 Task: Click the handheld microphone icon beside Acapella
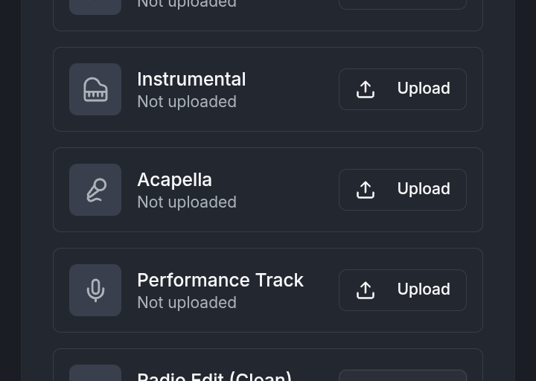pos(95,190)
